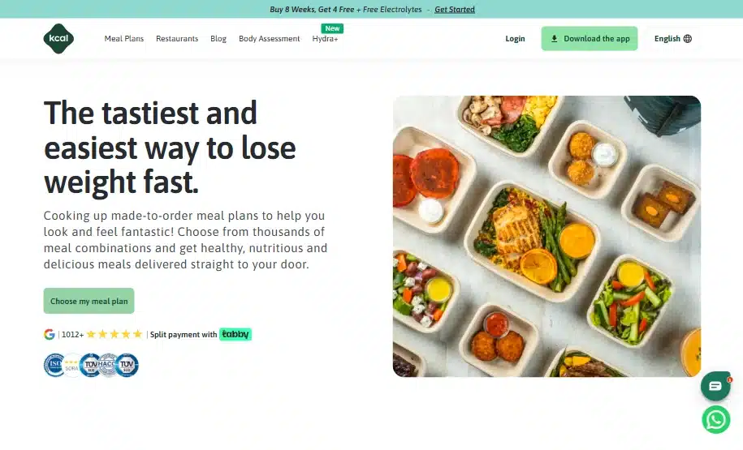Open the Body Assessment page
Viewport: 743px width, 450px height.
[x=269, y=38]
